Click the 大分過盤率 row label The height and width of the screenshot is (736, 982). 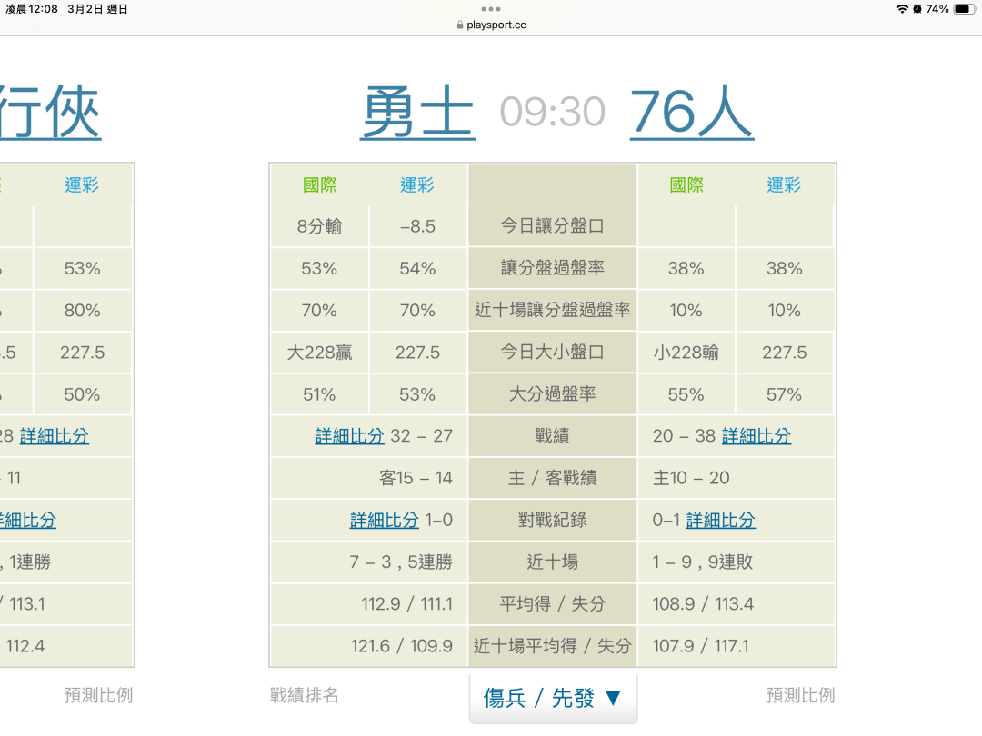[553, 393]
